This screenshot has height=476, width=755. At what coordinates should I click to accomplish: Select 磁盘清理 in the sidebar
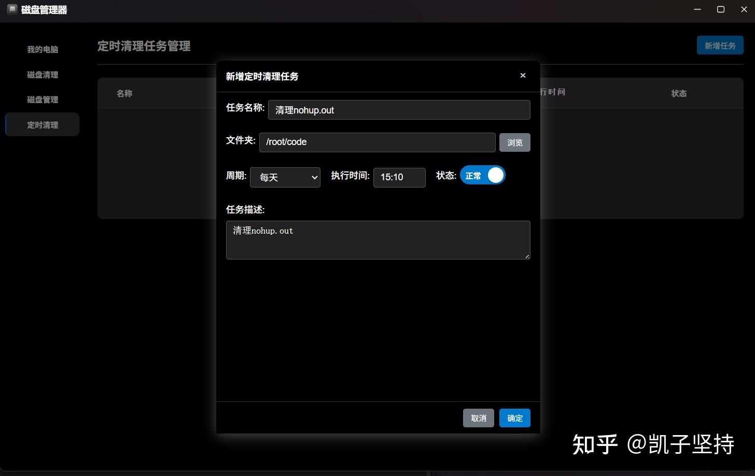[x=43, y=75]
